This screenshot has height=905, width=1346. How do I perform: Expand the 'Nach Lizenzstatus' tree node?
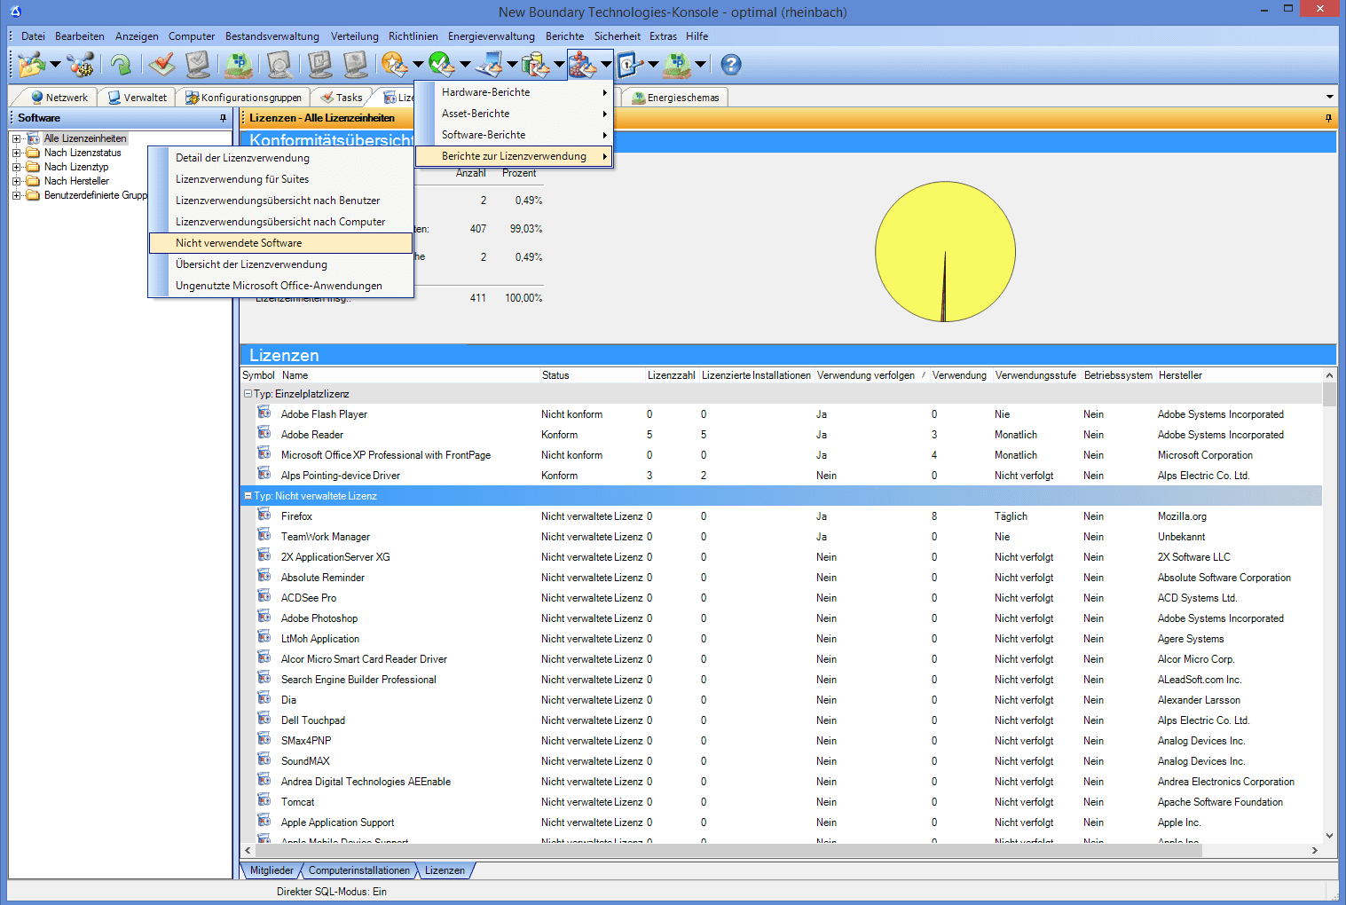(x=16, y=153)
